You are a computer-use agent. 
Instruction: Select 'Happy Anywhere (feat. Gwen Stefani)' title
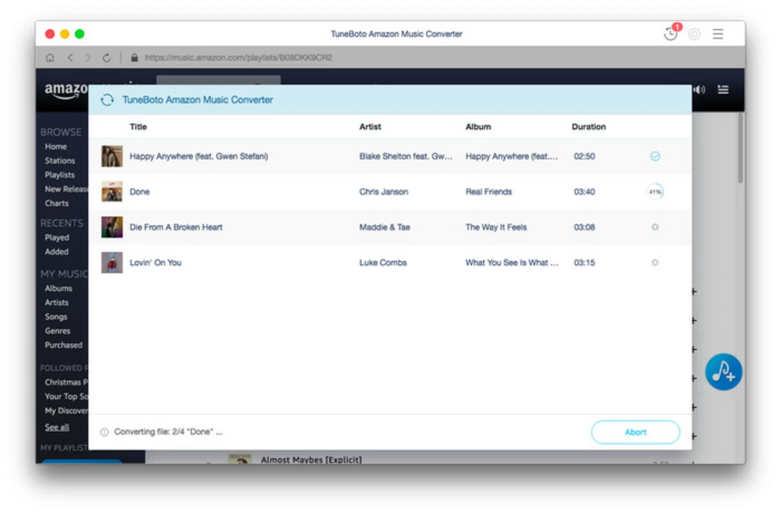(199, 156)
